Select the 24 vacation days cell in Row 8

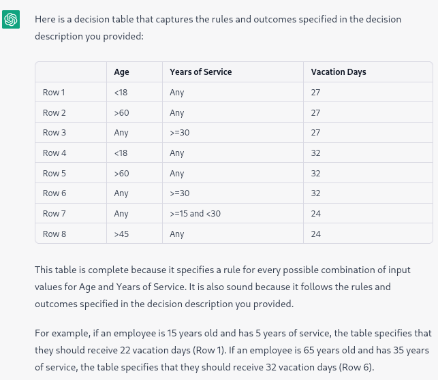(368, 234)
